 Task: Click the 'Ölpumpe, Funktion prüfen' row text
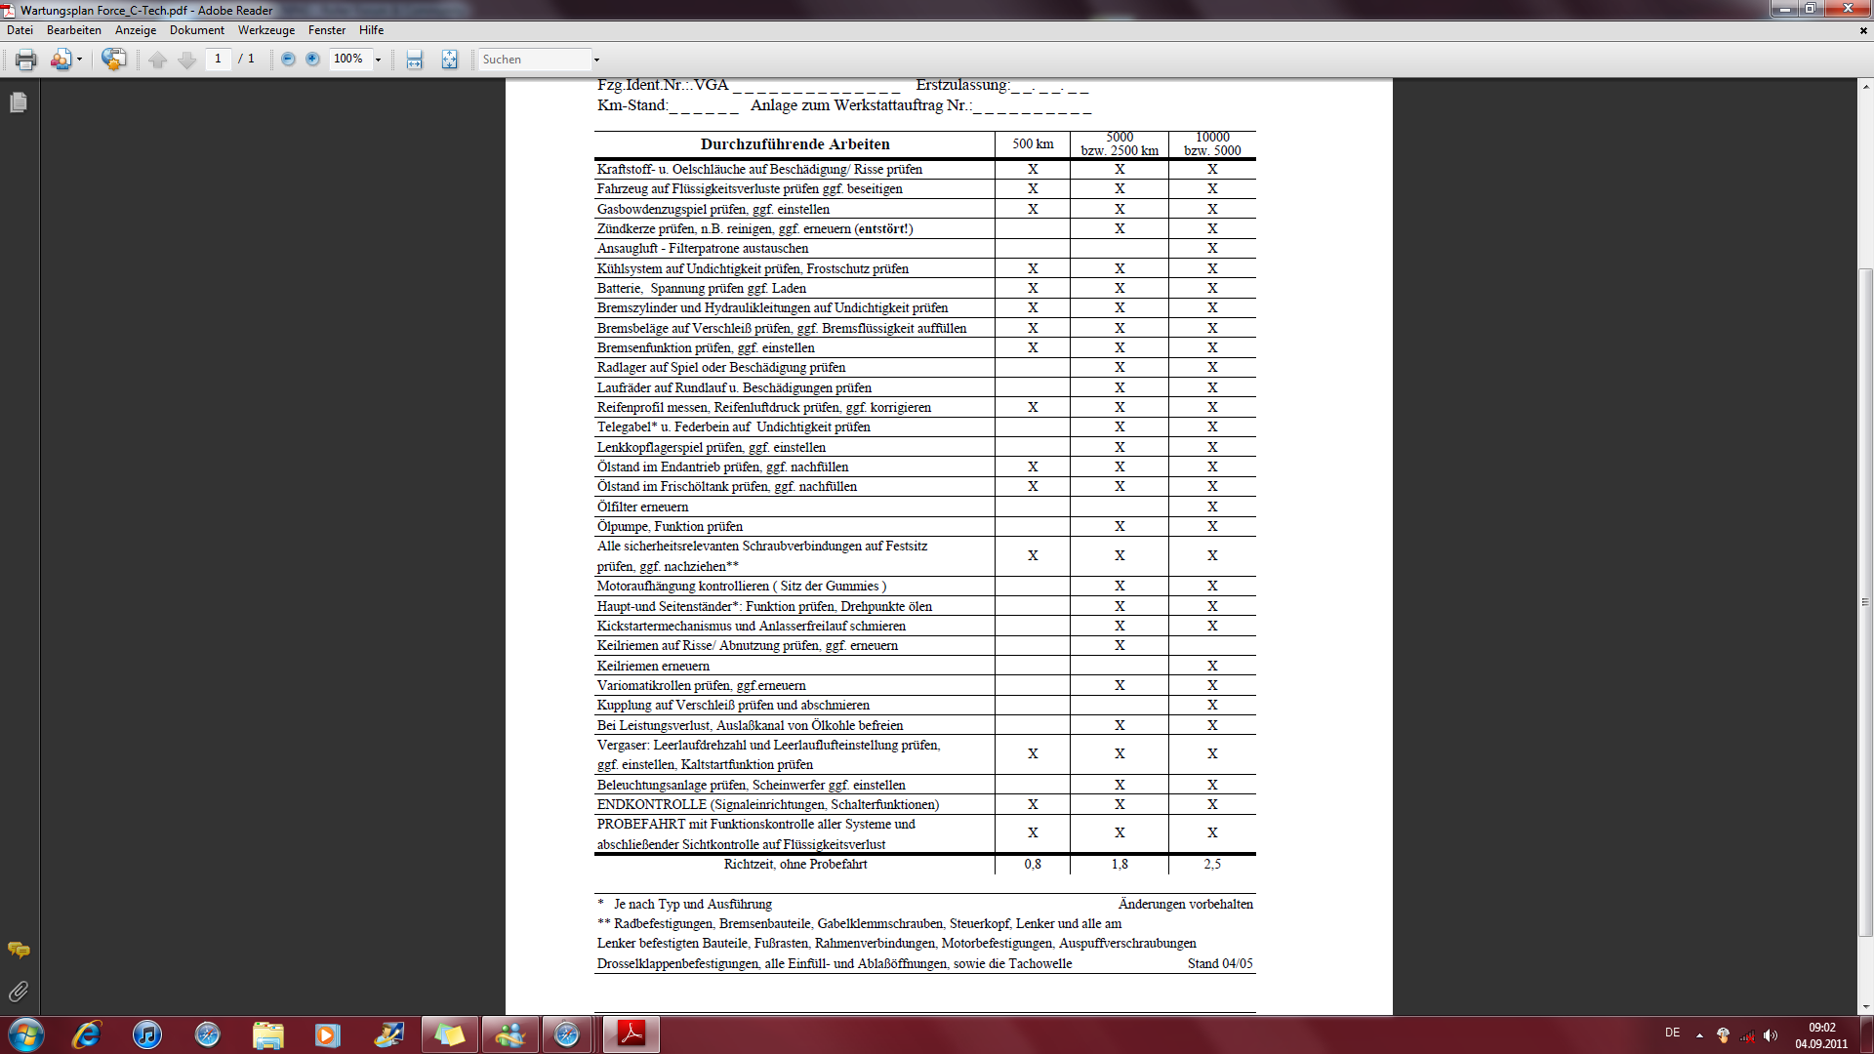(x=670, y=527)
